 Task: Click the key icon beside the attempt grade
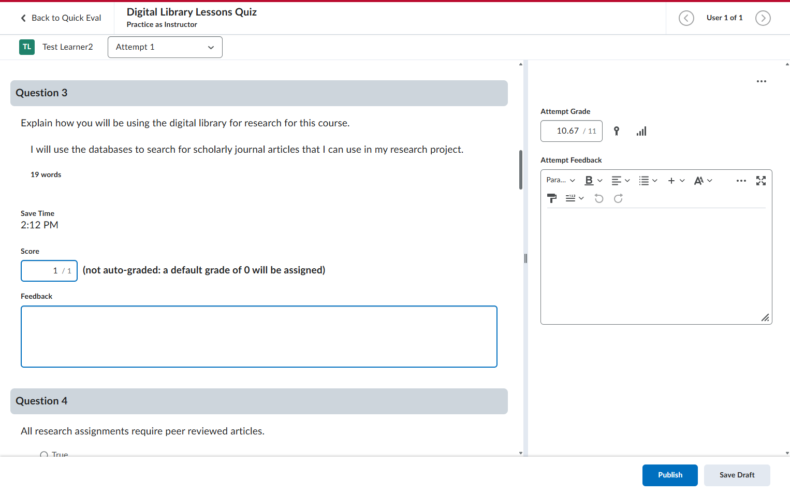pyautogui.click(x=616, y=131)
